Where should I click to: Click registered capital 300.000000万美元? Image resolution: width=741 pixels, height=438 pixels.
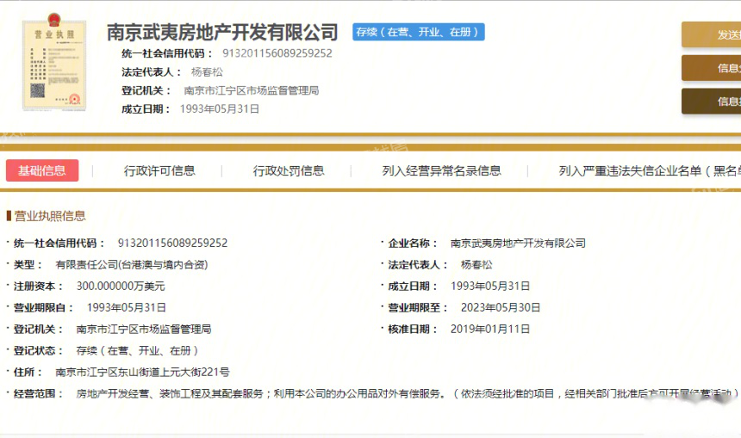point(121,286)
